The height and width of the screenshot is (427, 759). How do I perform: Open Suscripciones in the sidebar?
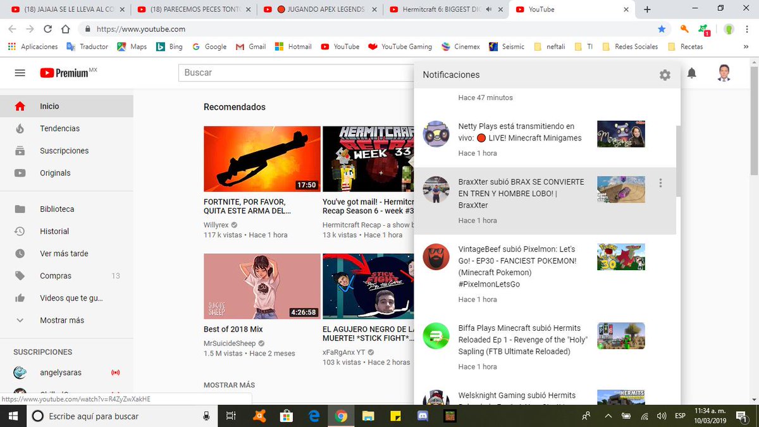coord(66,151)
